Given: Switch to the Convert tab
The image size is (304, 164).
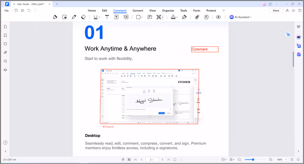Looking at the screenshot, I should point(138,11).
